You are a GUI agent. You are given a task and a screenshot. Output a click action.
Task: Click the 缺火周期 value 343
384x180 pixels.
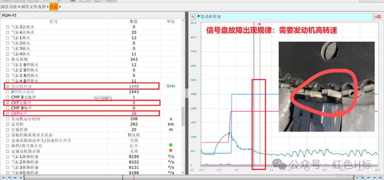coord(134,59)
